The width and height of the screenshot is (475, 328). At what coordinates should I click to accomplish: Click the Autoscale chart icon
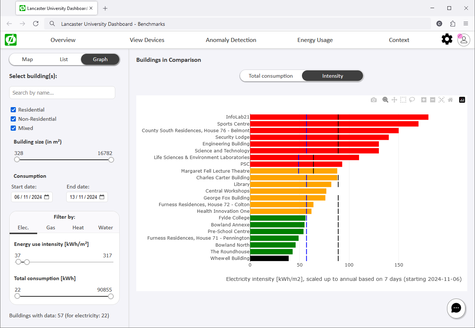point(441,100)
